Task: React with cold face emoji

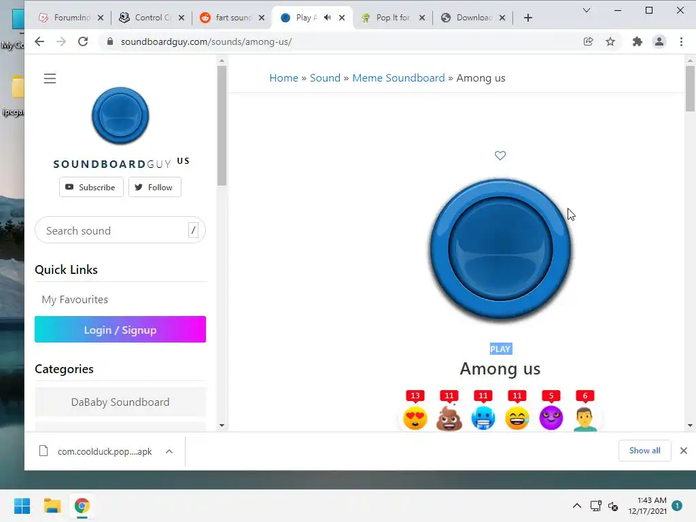Action: click(483, 418)
